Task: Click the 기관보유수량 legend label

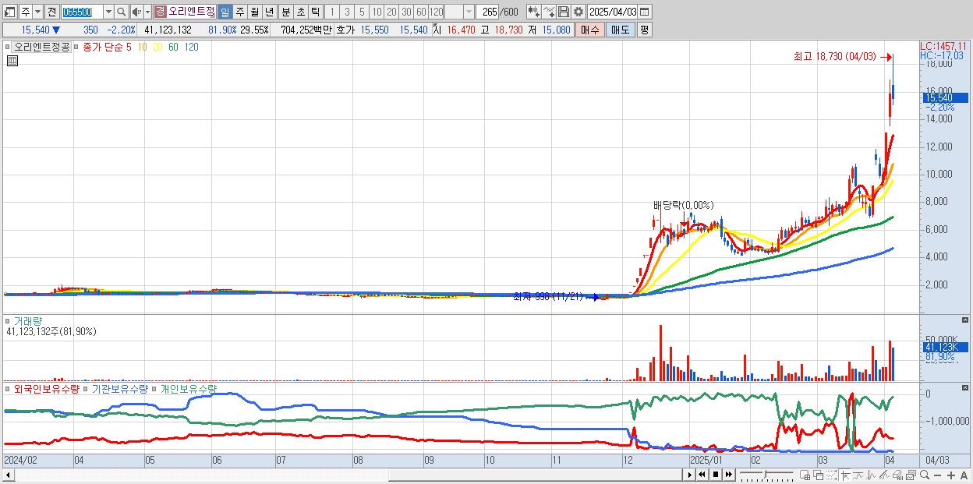Action: pos(119,388)
